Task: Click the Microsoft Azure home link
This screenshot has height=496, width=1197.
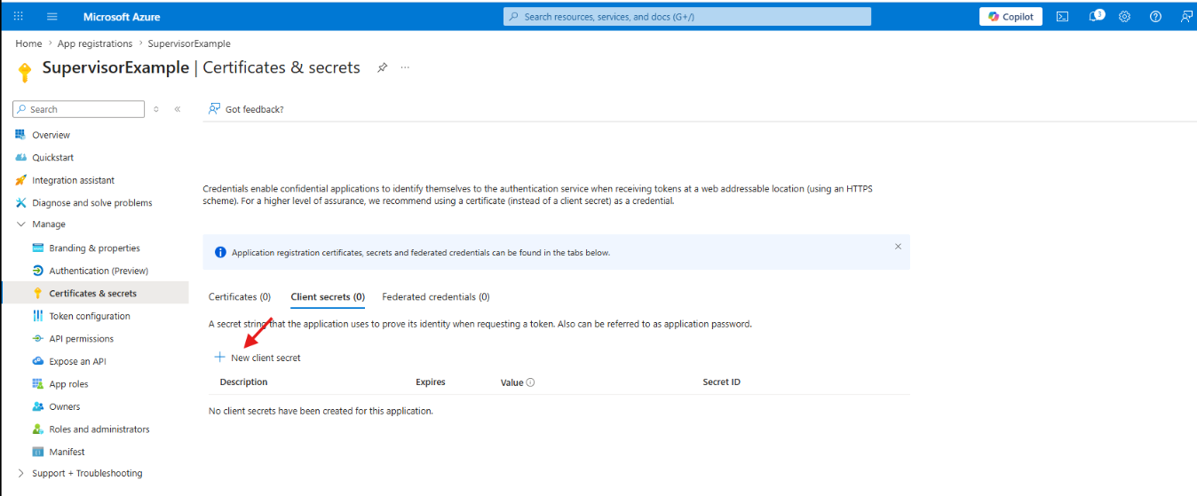Action: click(x=122, y=16)
